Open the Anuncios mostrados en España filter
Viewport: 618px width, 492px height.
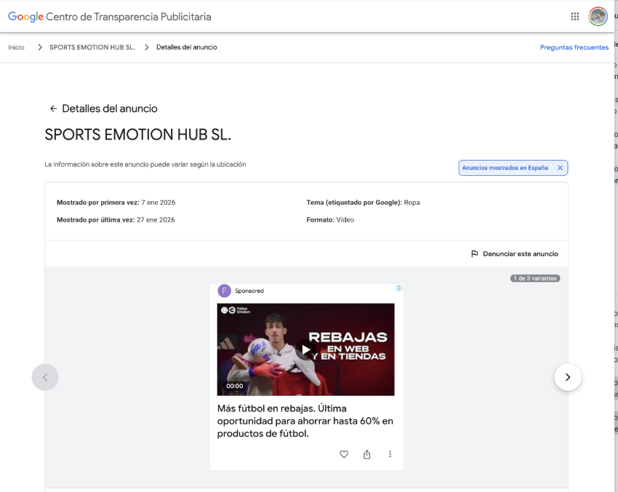tap(505, 168)
